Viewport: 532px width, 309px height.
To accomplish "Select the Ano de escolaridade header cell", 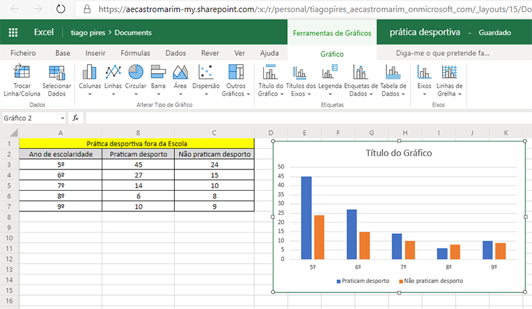I will pos(61,154).
